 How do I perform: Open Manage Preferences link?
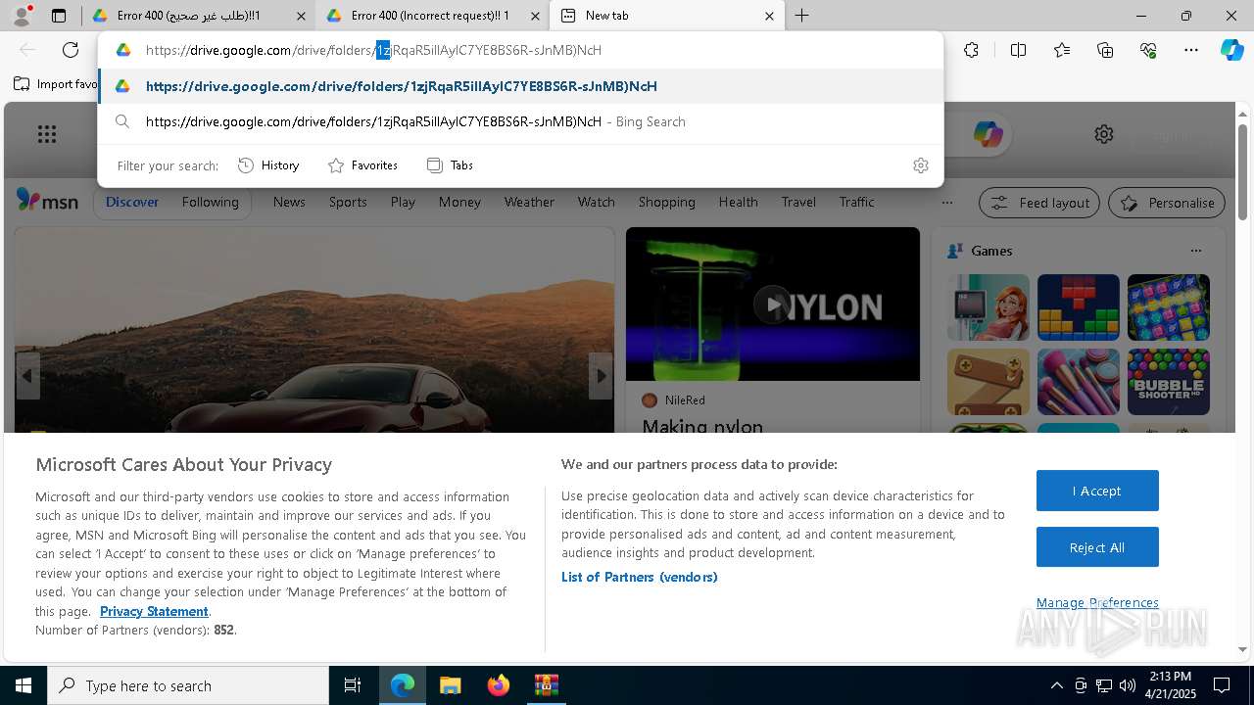tap(1097, 602)
